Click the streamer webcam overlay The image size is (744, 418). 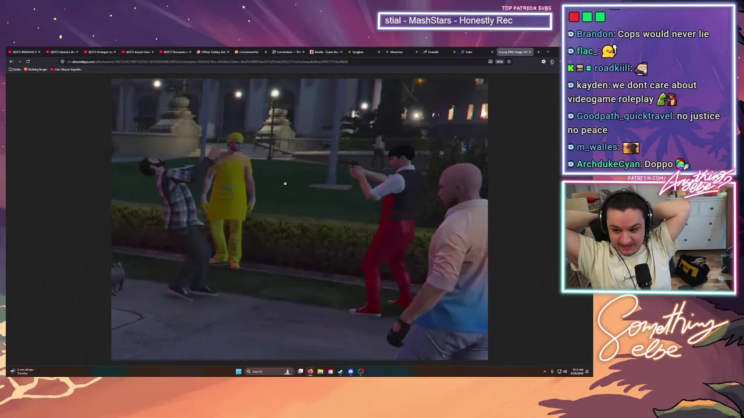pyautogui.click(x=649, y=237)
